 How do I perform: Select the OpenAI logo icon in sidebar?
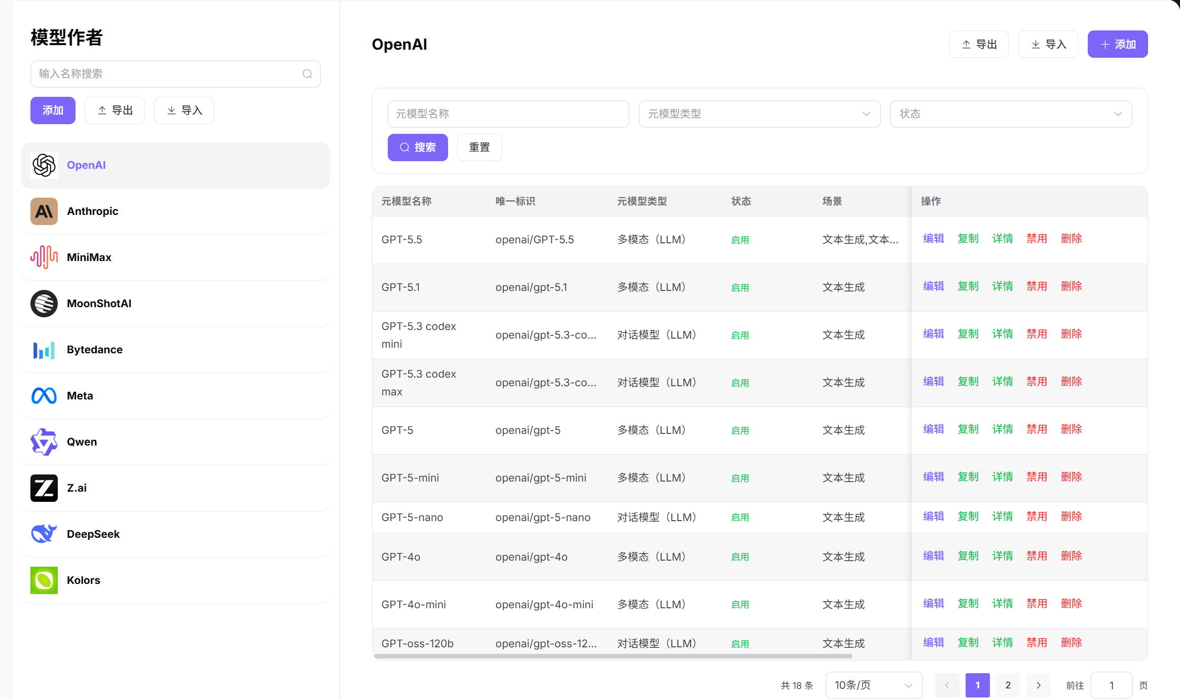pos(44,165)
